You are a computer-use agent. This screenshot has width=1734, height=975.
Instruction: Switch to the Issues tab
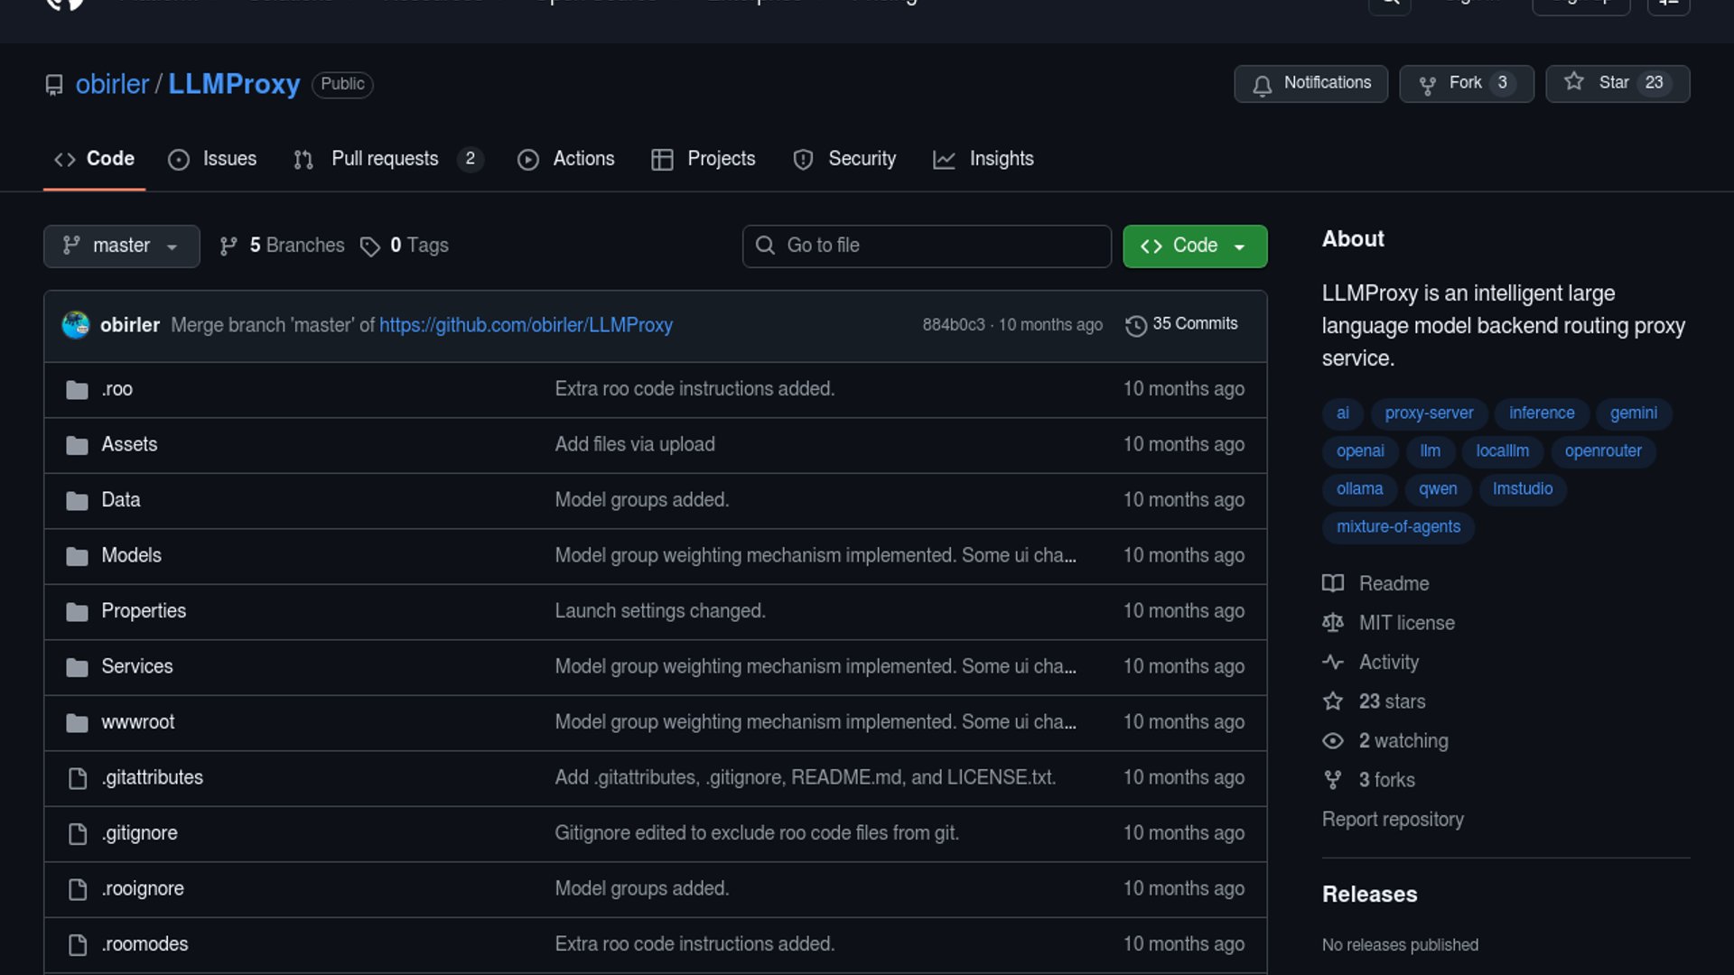213,159
